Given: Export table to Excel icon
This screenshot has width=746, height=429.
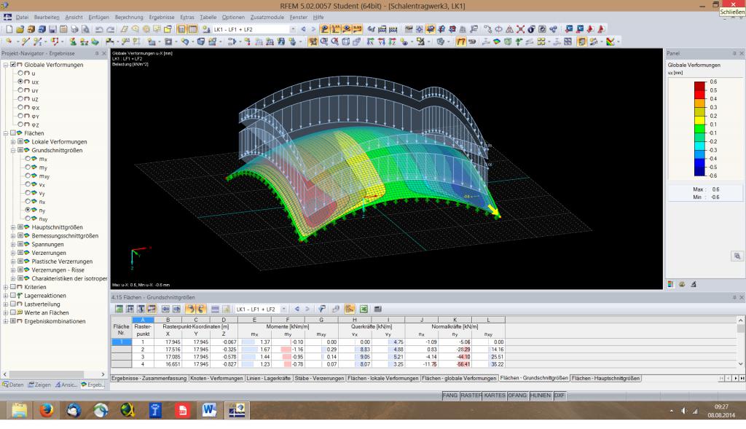Looking at the screenshot, I should [x=364, y=309].
